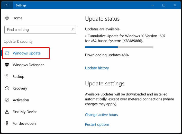Click the For developers tools icon
The width and height of the screenshot is (182, 134).
tap(7, 123)
